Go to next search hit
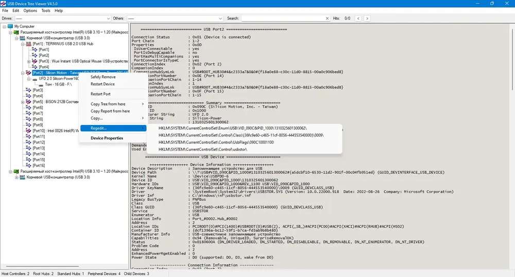Screen dimensions: 515x277 tap(367, 19)
